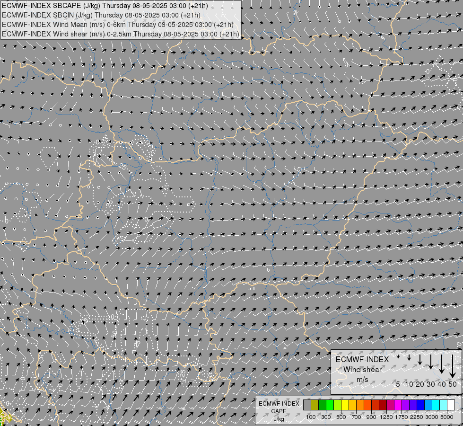The image size is (463, 426).
Task: Click the Wind Mean 0-6km title line
Action: pos(117,25)
